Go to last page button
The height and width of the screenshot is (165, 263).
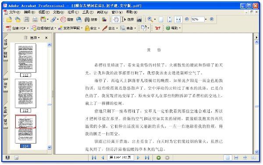point(147,158)
